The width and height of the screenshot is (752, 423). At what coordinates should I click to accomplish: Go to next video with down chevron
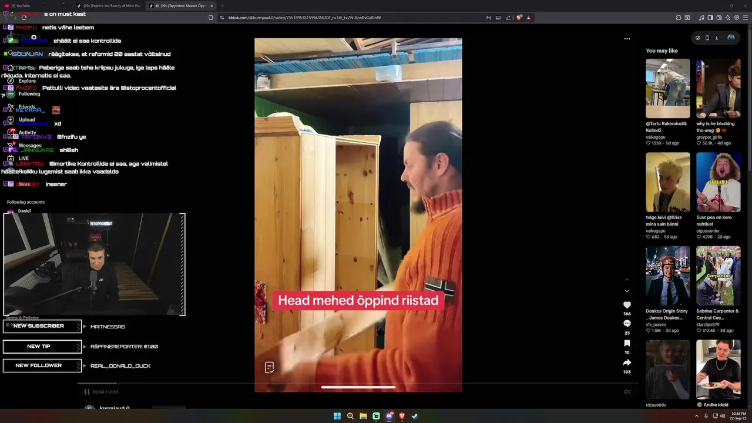(627, 291)
